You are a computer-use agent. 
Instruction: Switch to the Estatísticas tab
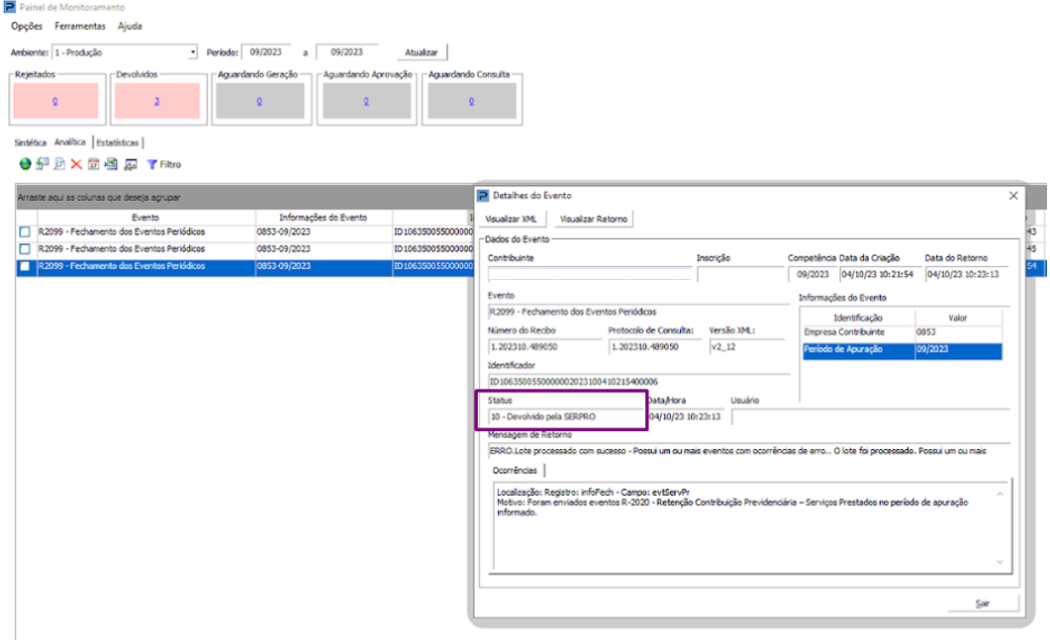point(118,142)
